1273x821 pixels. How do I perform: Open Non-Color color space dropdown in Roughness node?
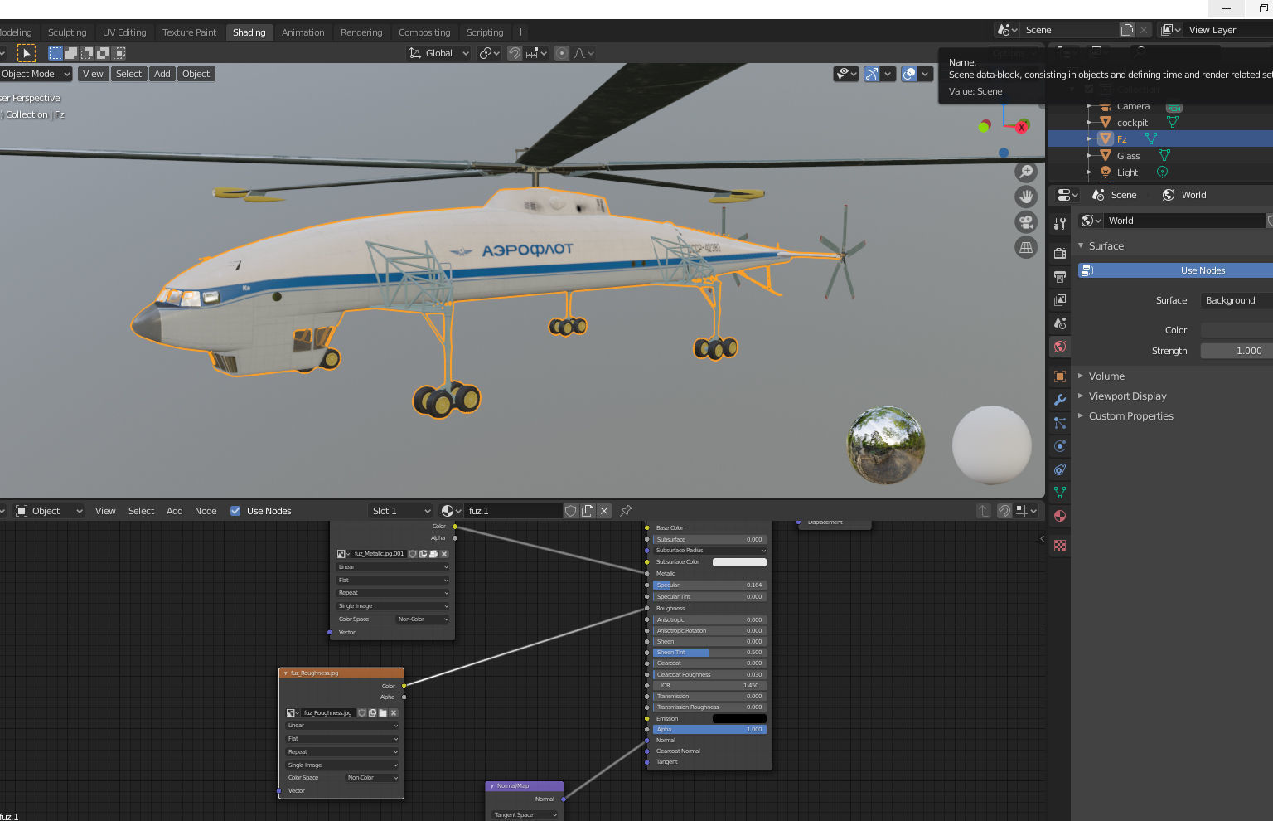coord(372,778)
